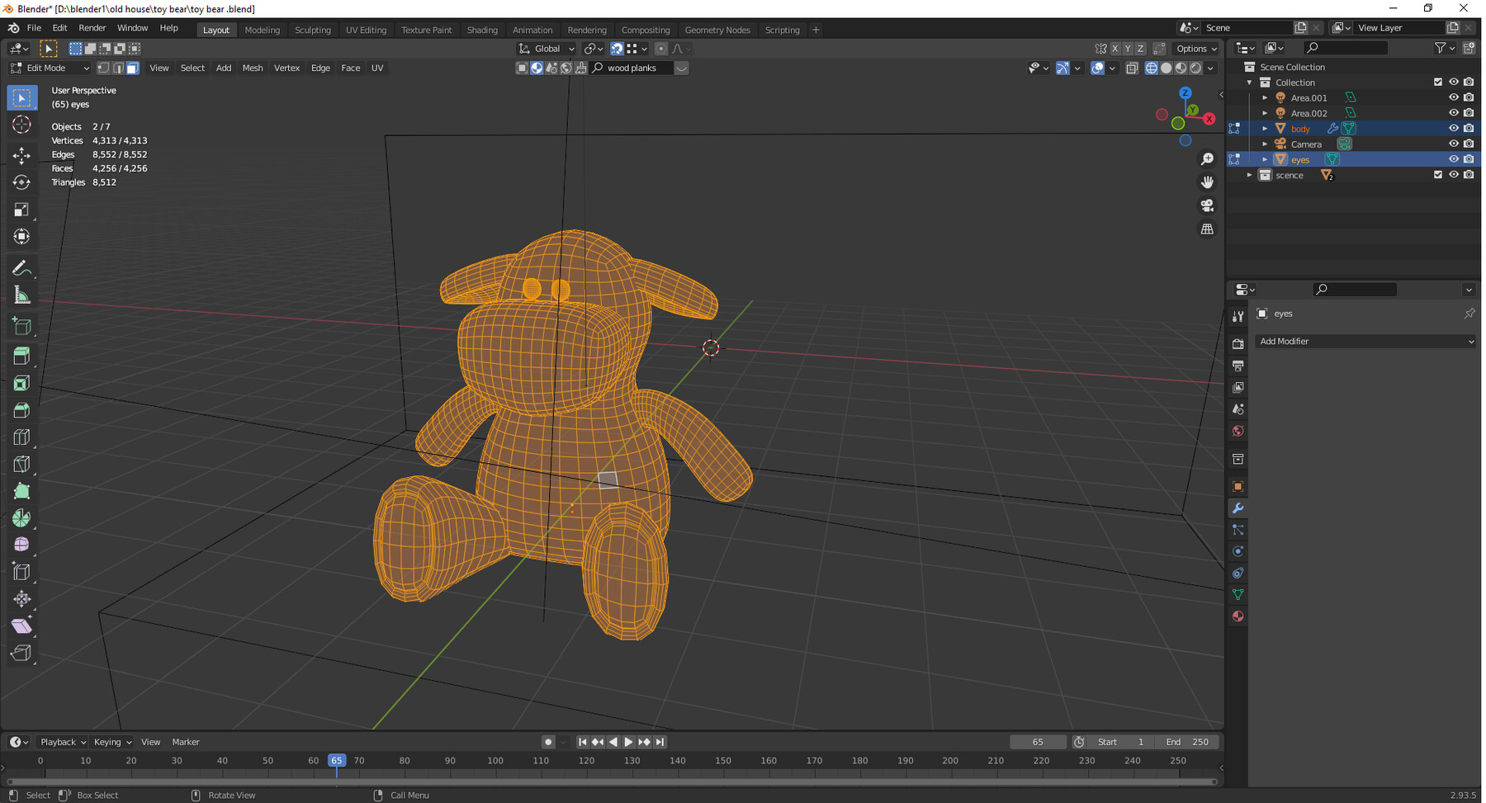The width and height of the screenshot is (1486, 803).
Task: Enable face select mode in the header
Action: click(132, 68)
